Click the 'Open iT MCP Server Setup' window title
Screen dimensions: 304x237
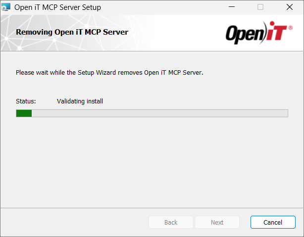click(57, 7)
